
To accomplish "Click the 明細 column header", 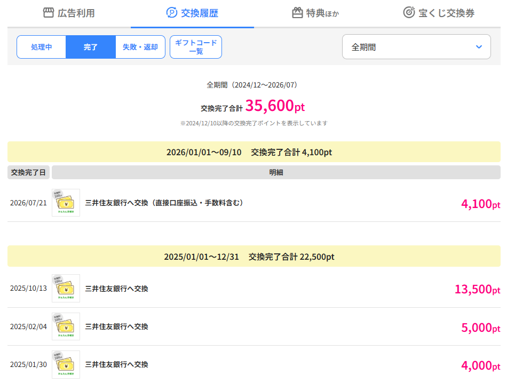I will 276,172.
